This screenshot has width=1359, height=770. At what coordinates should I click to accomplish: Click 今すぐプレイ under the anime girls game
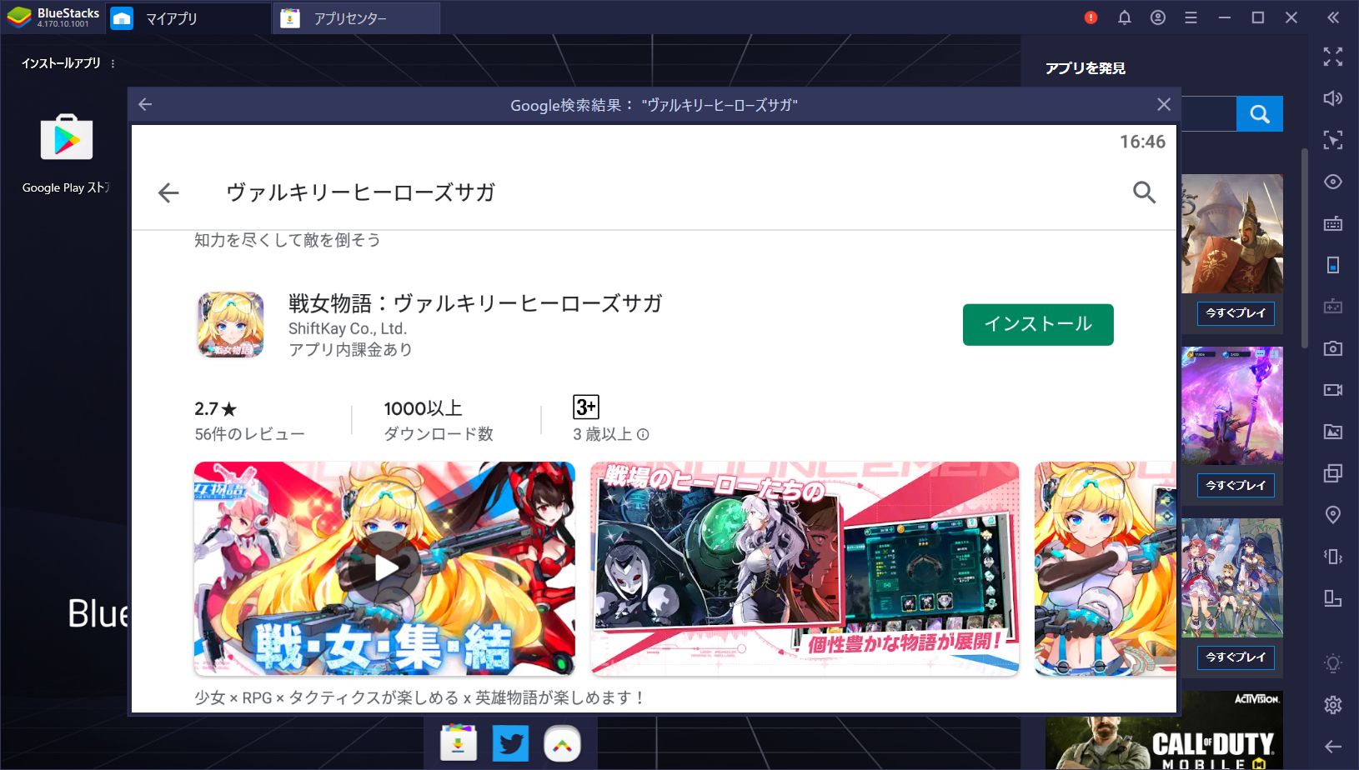(1236, 657)
